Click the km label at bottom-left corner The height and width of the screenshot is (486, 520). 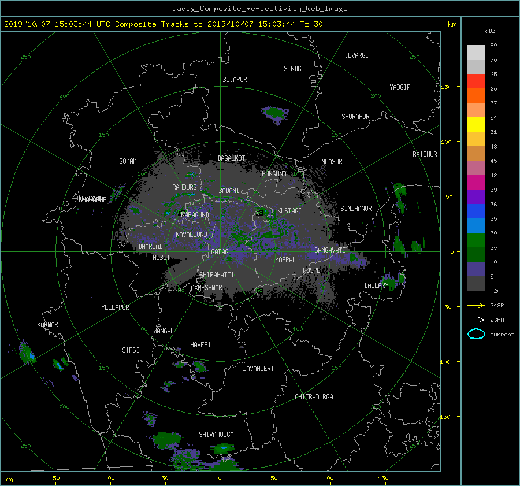coord(8,480)
